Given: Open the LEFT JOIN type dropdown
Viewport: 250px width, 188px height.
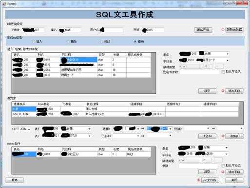Looking at the screenshot, I should [29, 129].
